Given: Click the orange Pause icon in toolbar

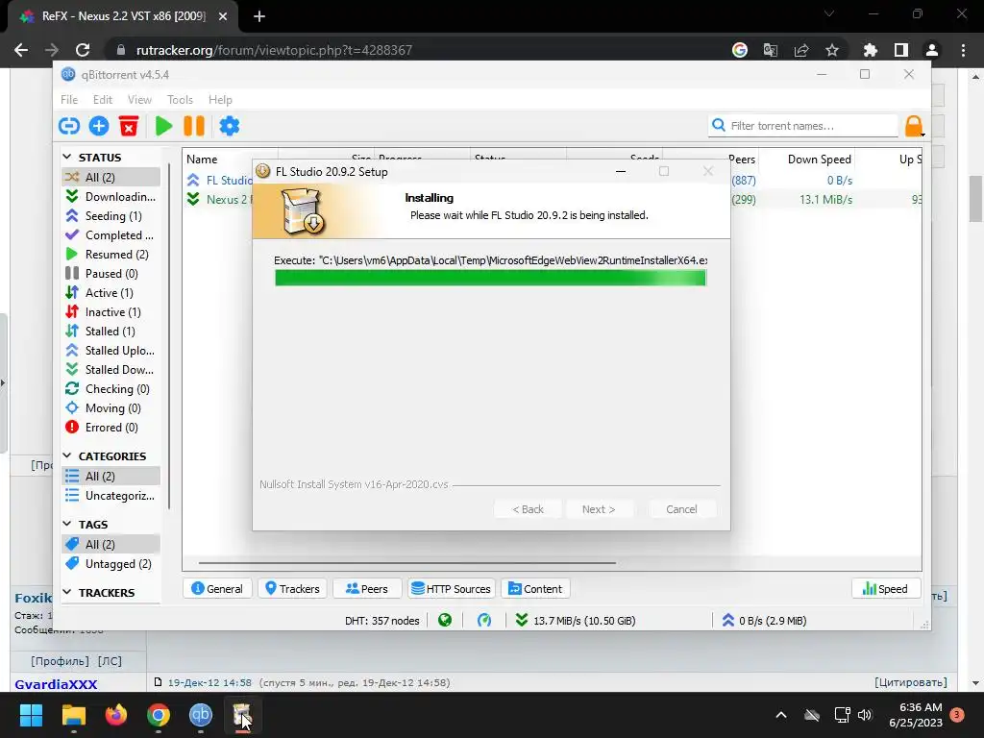Looking at the screenshot, I should tap(194, 126).
